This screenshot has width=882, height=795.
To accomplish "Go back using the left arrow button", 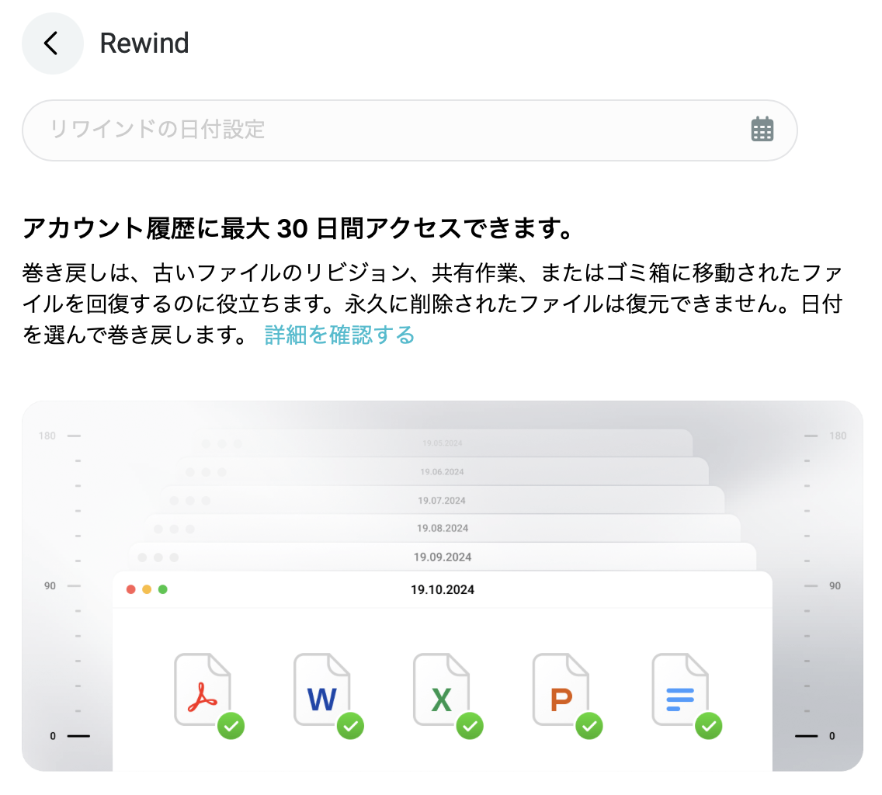I will tap(52, 43).
